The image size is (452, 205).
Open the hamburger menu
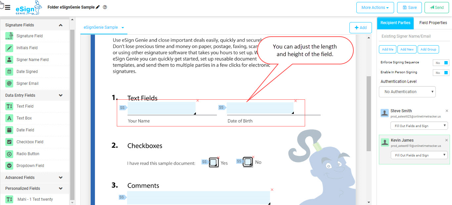(7, 8)
